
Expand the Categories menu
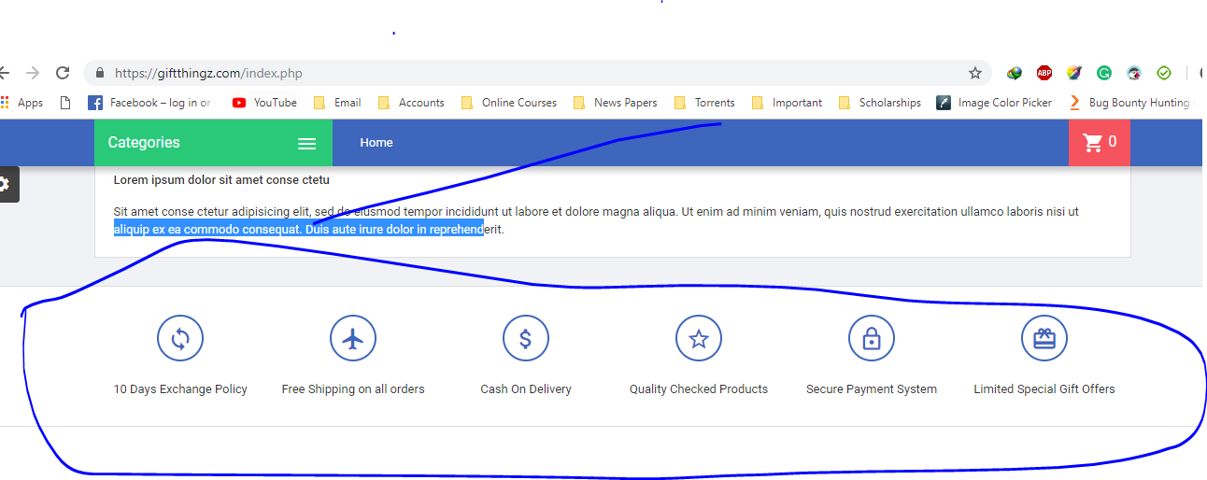[x=213, y=143]
